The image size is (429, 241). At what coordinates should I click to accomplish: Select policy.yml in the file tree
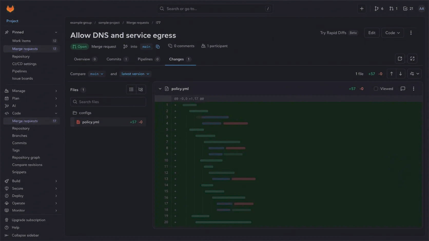[108, 122]
